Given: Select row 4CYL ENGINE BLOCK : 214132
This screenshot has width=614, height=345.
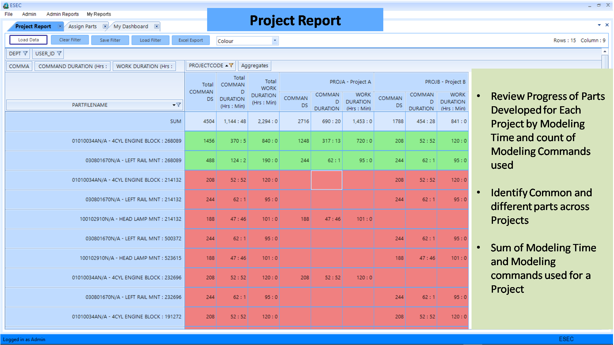Looking at the screenshot, I should coord(95,180).
